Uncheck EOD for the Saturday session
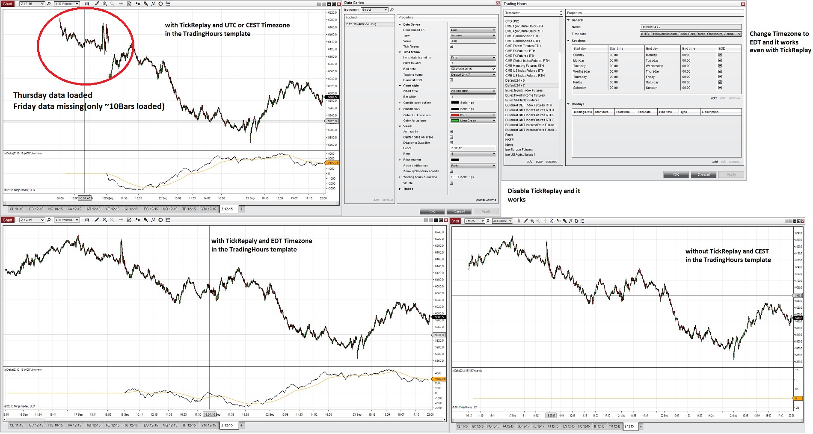Screen dimensions: 813x434 pyautogui.click(x=720, y=88)
